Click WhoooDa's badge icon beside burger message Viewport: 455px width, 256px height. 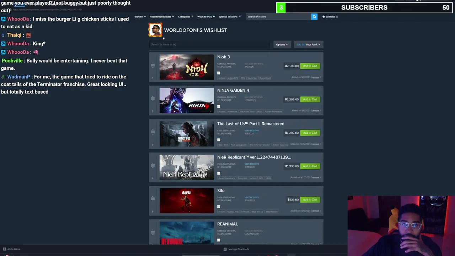point(3,19)
